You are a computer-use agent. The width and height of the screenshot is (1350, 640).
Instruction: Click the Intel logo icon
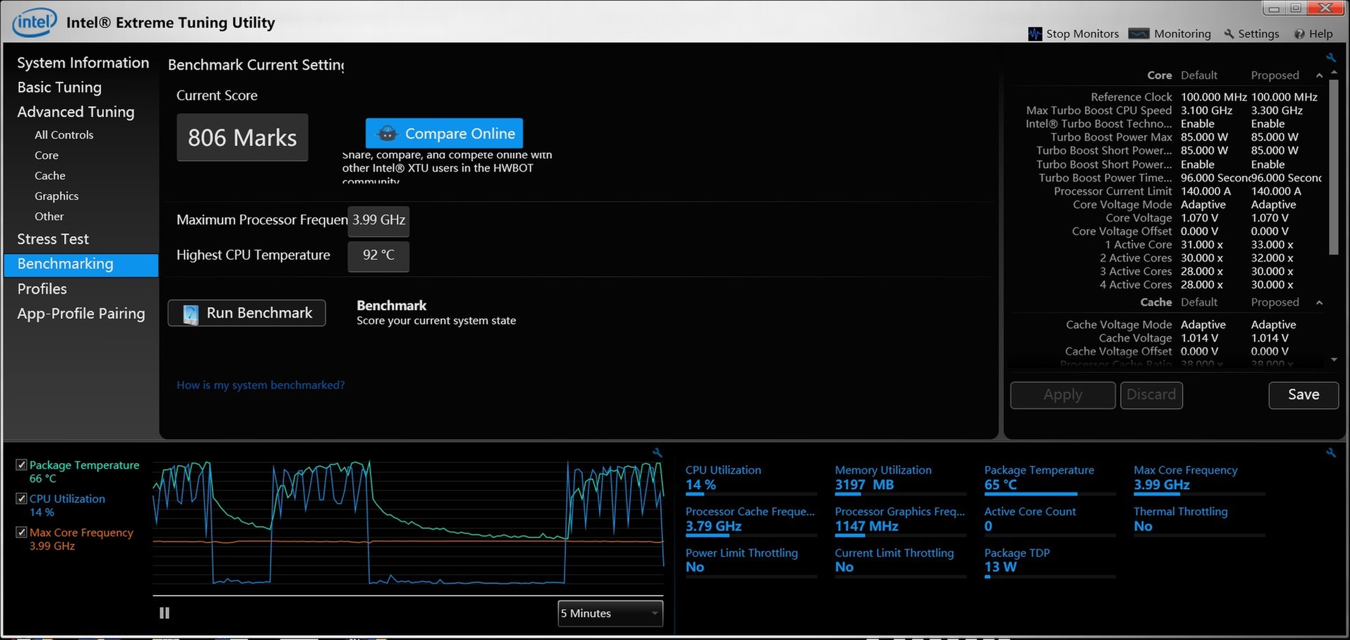(x=34, y=22)
